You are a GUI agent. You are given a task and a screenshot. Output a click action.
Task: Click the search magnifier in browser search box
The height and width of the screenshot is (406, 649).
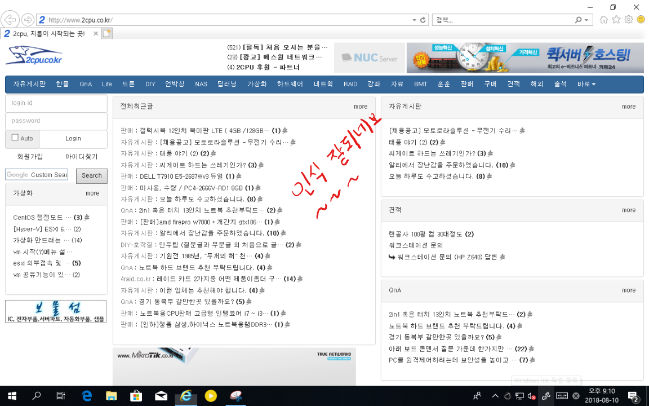578,20
